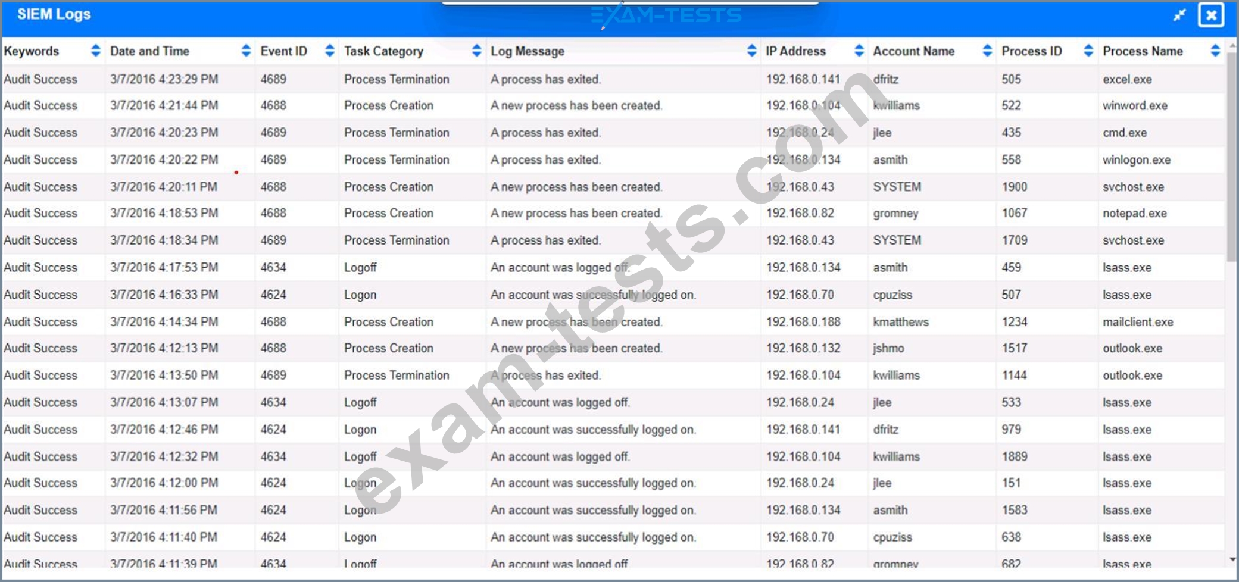This screenshot has height=582, width=1239.
Task: Sort IP Address column via arrows
Action: 859,51
